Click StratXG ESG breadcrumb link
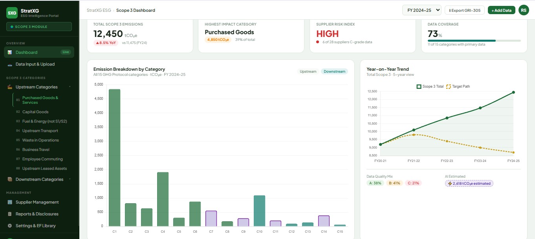Screen dimensions: 535x239 [98, 10]
